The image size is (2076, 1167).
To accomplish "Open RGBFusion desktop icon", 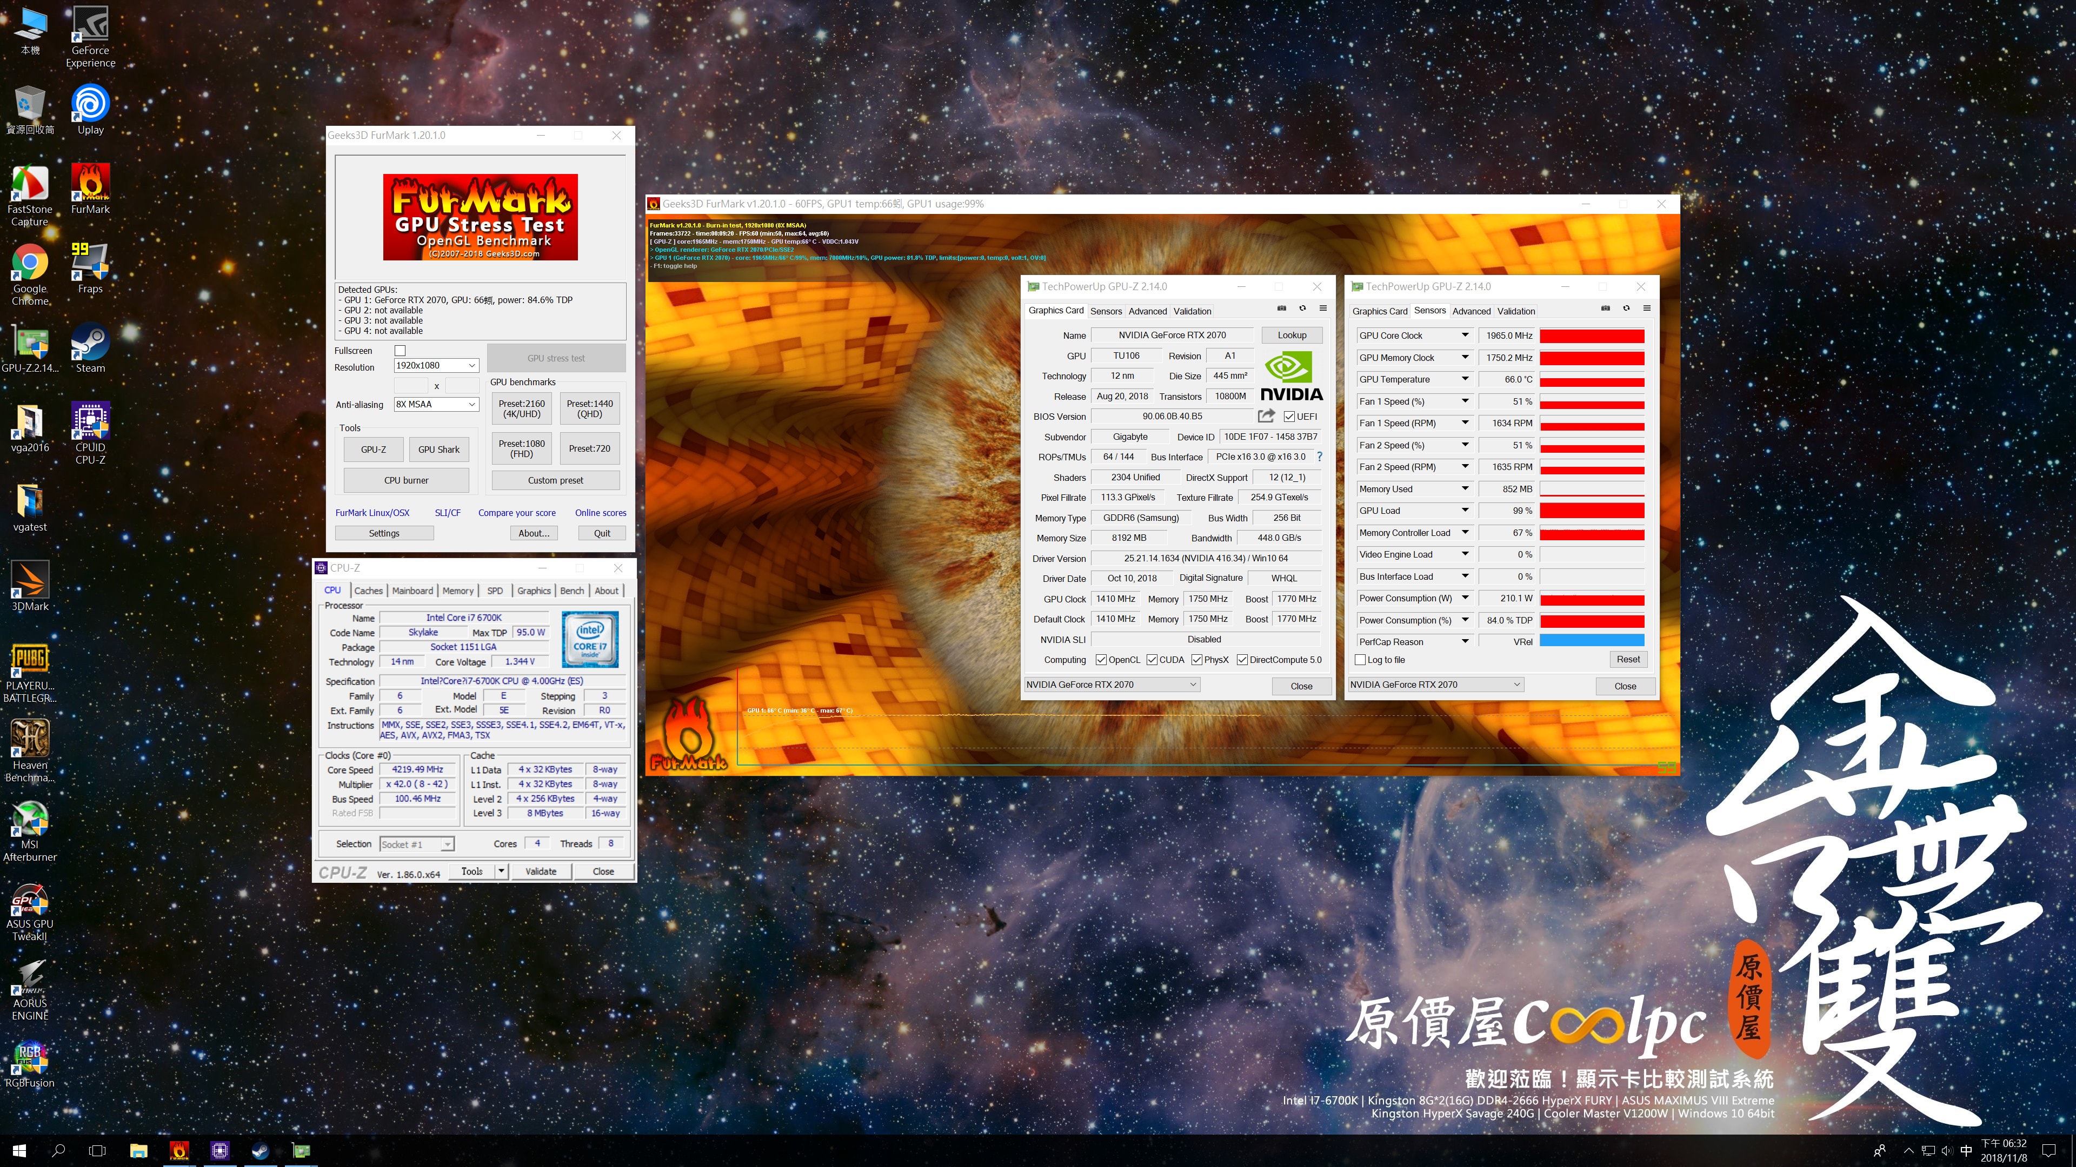I will point(30,1063).
